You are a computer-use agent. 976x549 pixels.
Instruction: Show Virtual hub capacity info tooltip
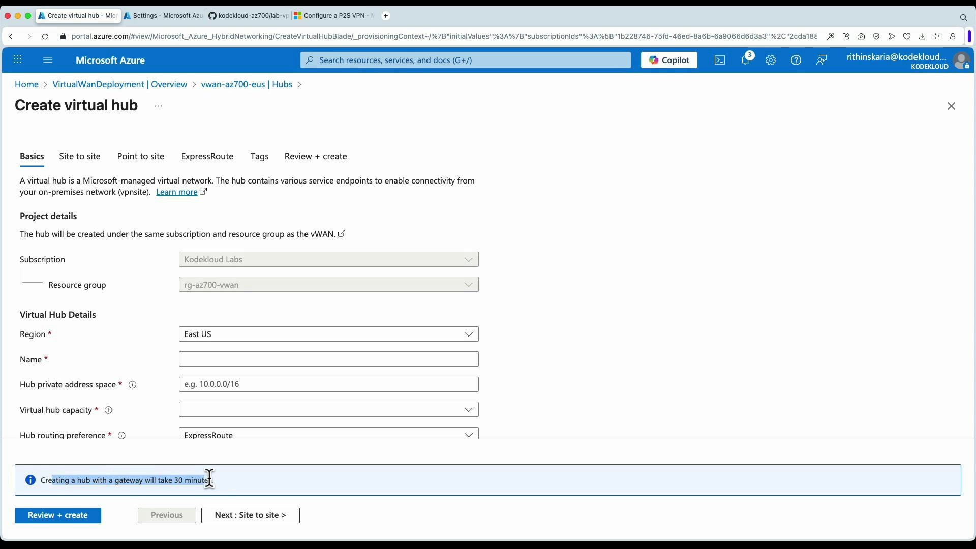(x=108, y=410)
